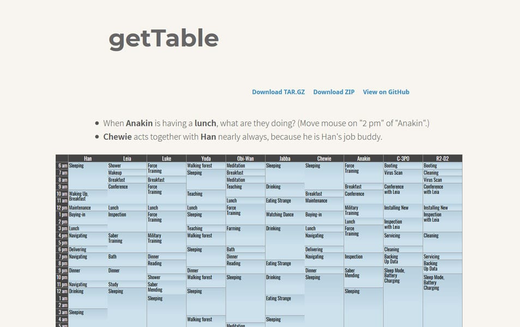Open View on GitHub link
This screenshot has height=327, width=520.
coord(386,92)
